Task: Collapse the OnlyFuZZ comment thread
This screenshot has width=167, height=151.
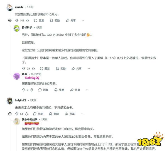Action: (10, 114)
